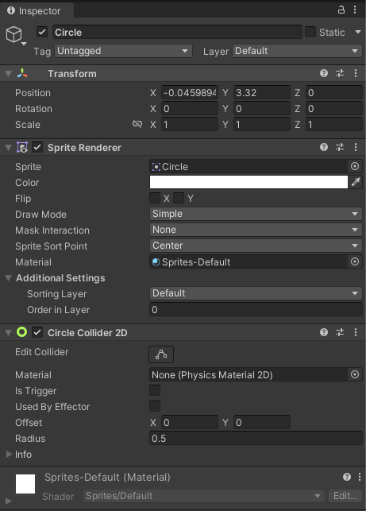The image size is (366, 511).
Task: Enable the Is Trigger checkbox
Action: (155, 390)
